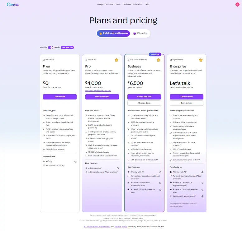Viewport: 242px width, 231px height.
Task: Click the Enterprise plan crown icon
Action: pos(201,60)
